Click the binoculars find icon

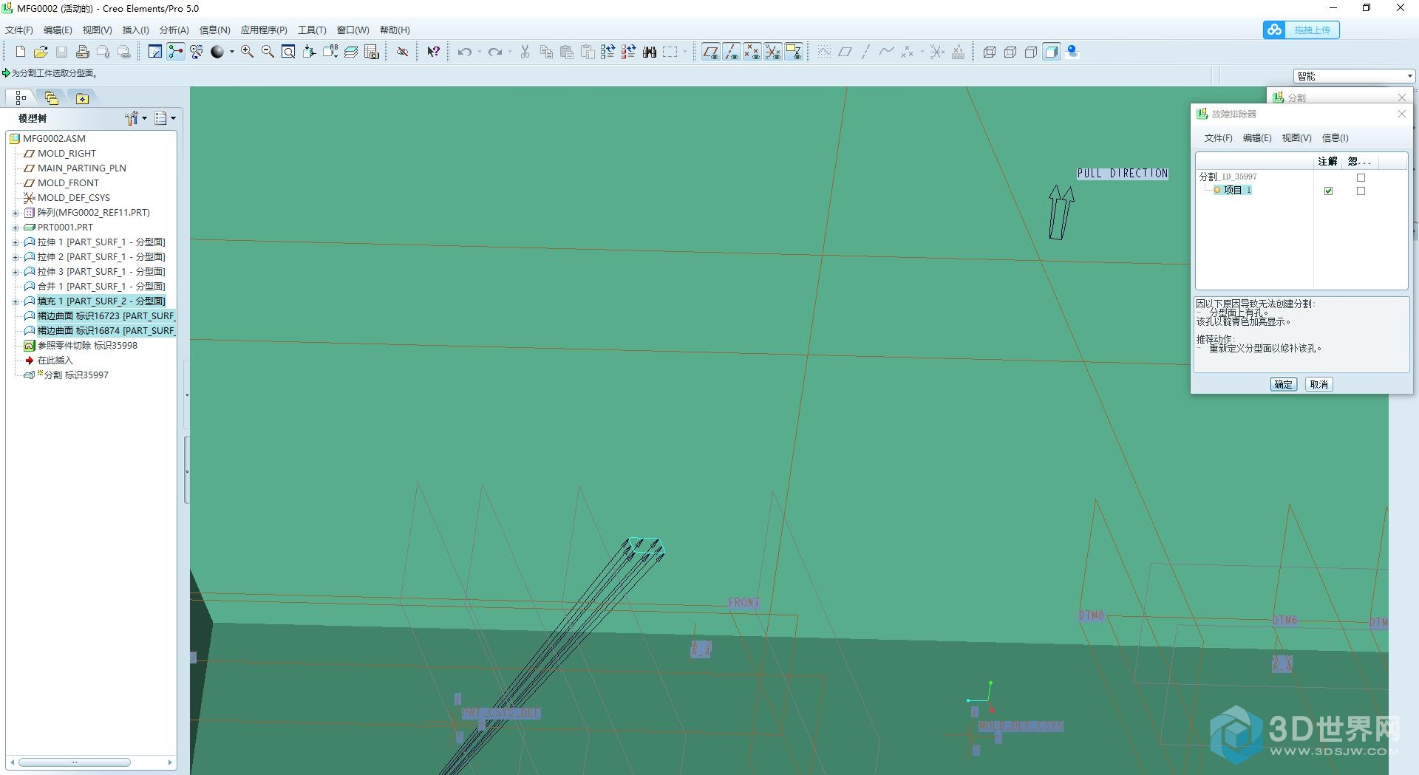tap(650, 52)
